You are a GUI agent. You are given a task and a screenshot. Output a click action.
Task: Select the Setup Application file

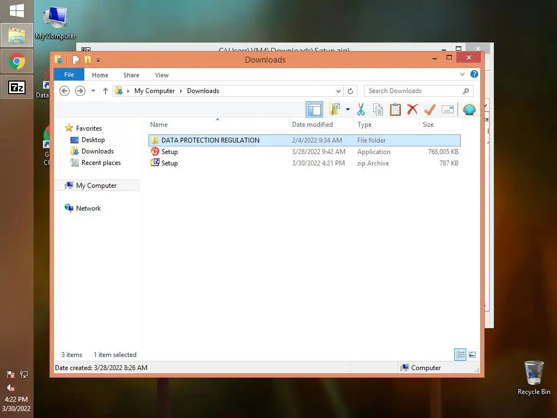(305, 152)
